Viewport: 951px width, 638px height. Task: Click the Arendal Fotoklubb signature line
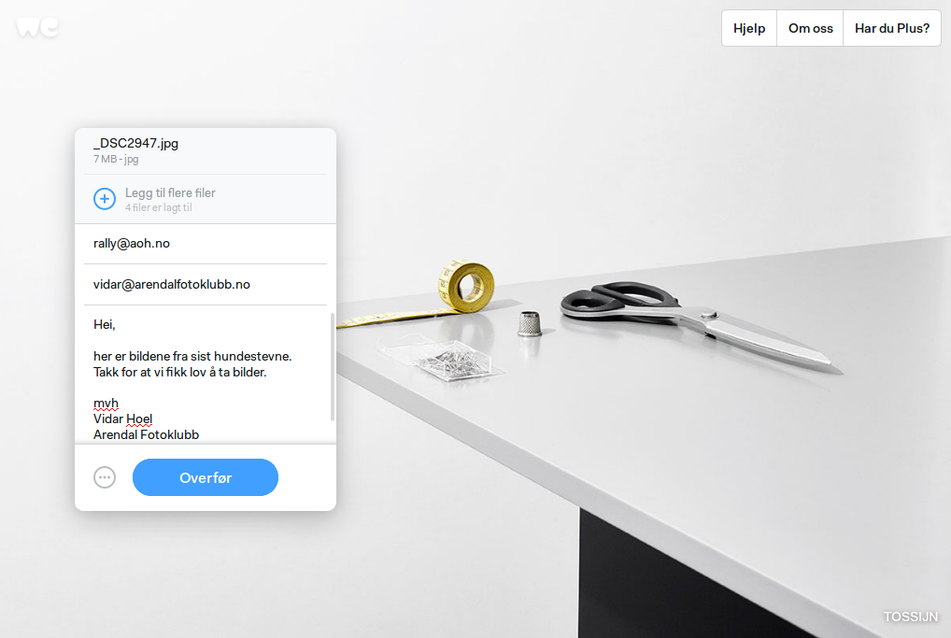(146, 435)
